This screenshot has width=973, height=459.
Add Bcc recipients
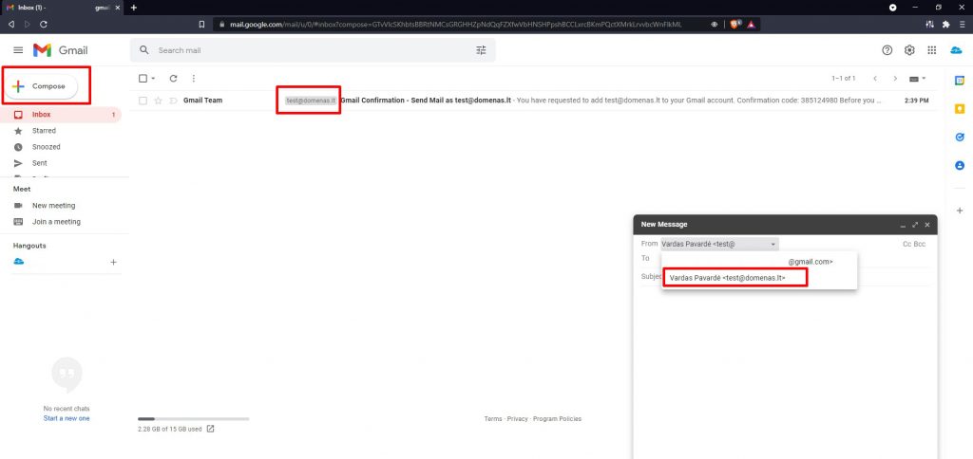[x=920, y=245]
